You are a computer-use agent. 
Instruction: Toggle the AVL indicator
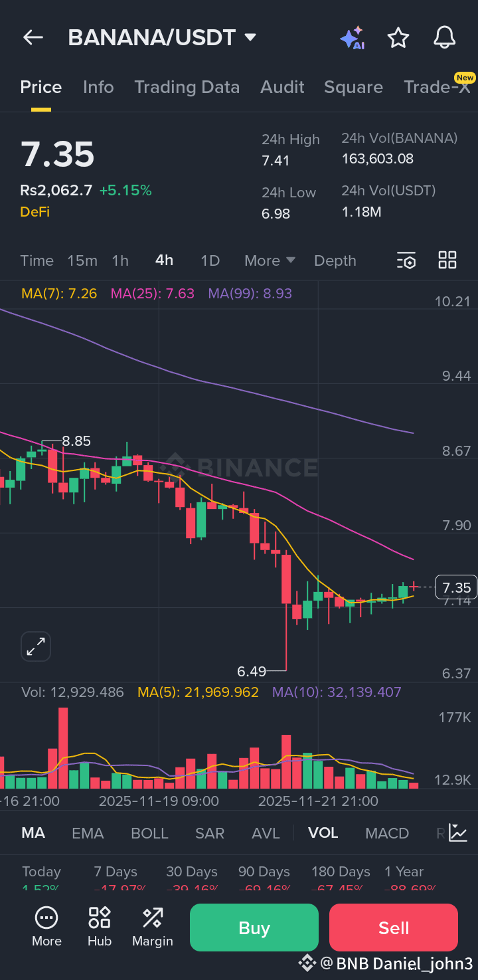pos(266,833)
